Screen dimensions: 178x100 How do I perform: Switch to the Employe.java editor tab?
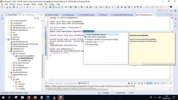pyautogui.click(x=68, y=15)
